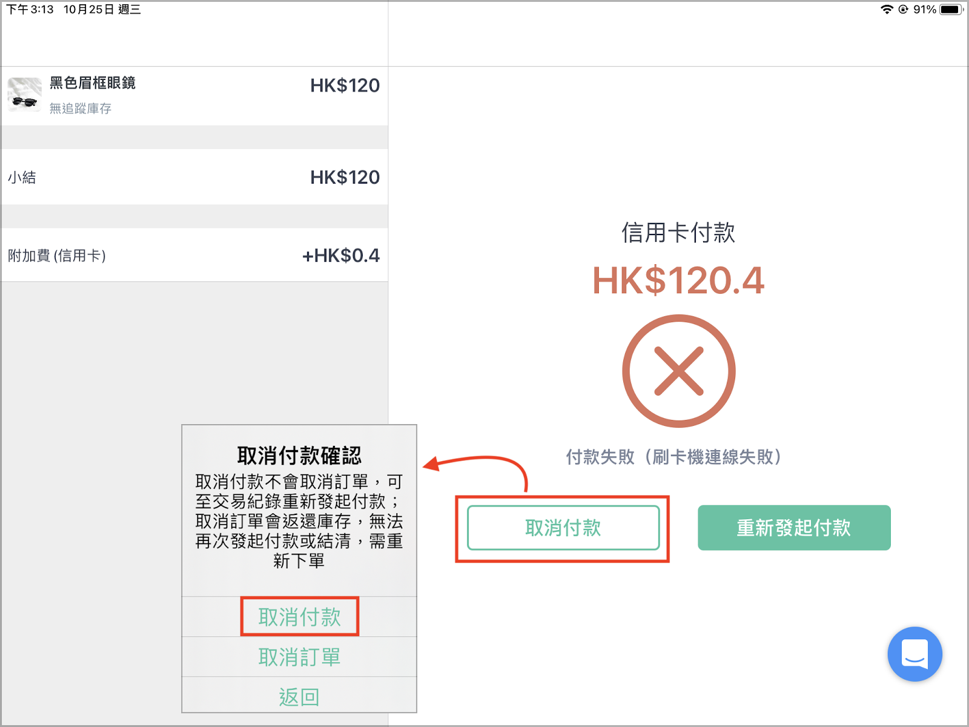The image size is (969, 727).
Task: Tap the HK$120 amount on the 小結 row
Action: click(345, 177)
